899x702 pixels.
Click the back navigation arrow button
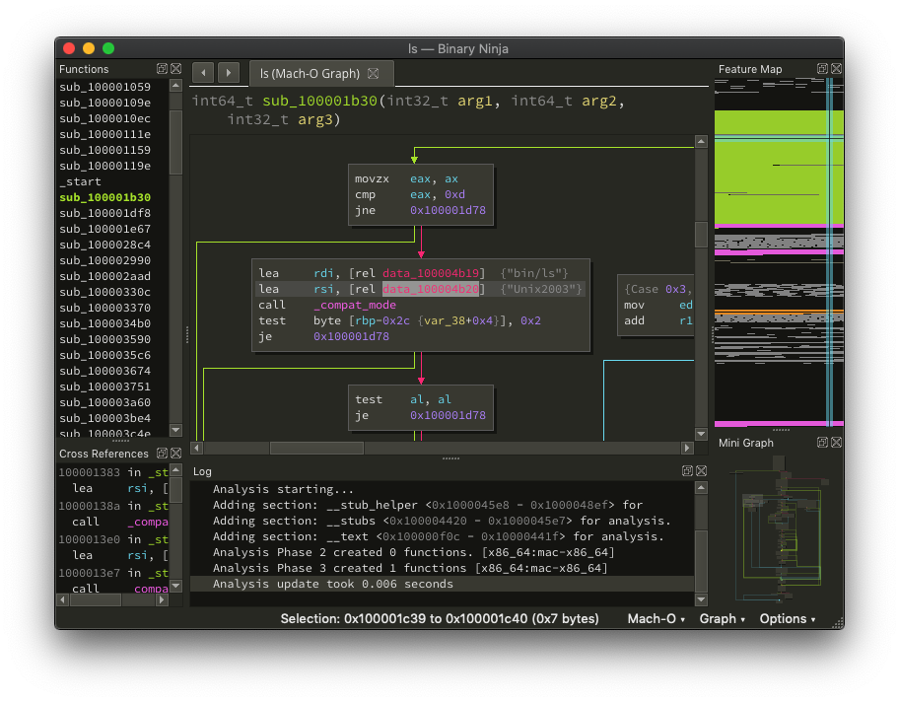coord(203,73)
